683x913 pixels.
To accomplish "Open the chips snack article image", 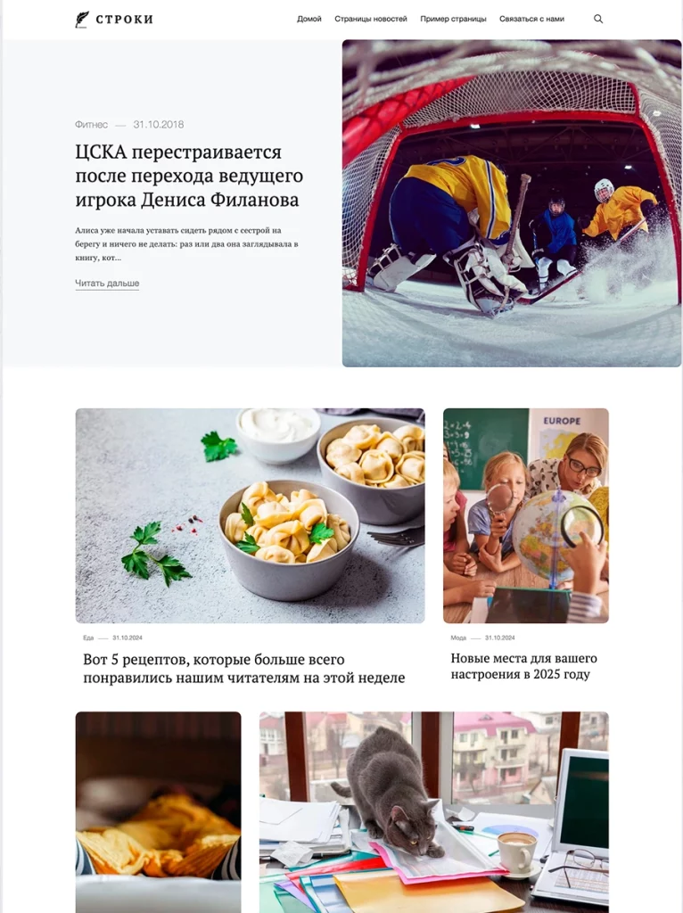I will pos(159,812).
